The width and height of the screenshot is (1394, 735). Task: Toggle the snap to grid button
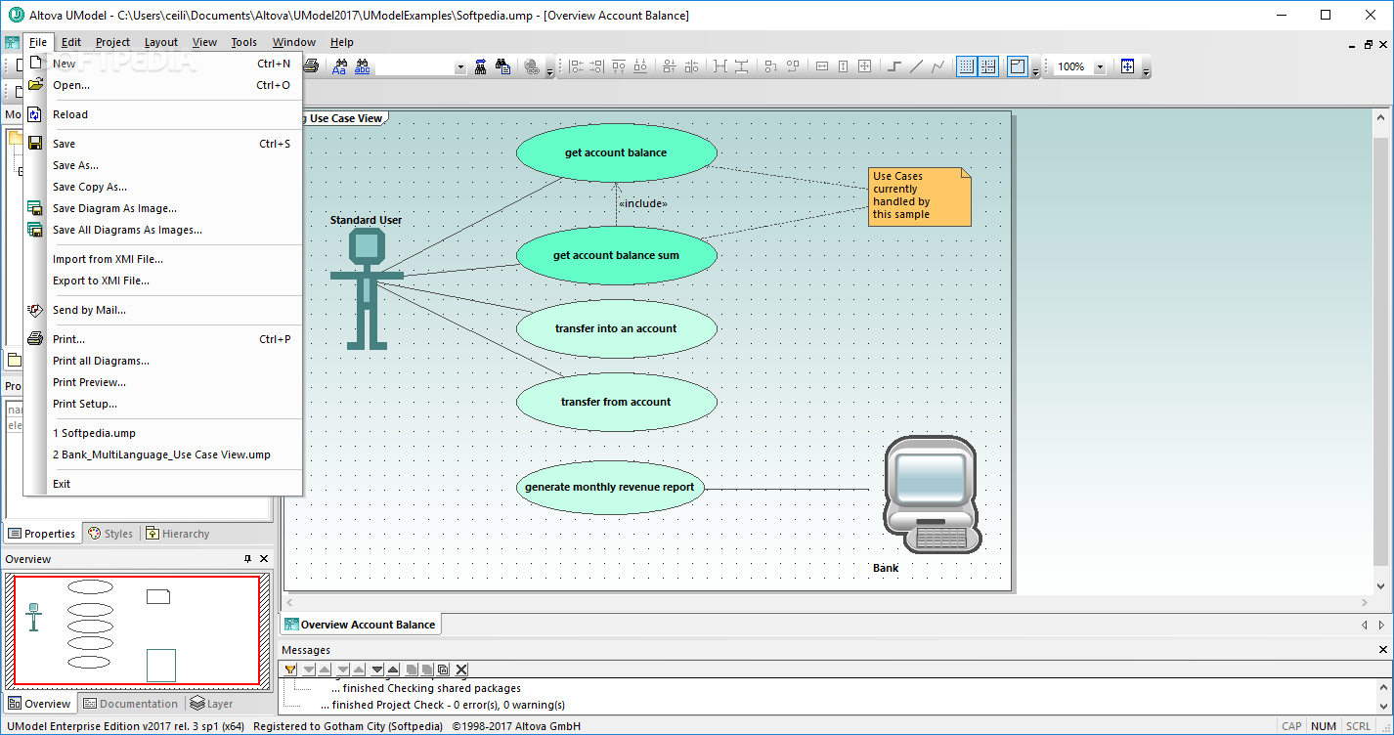point(988,66)
